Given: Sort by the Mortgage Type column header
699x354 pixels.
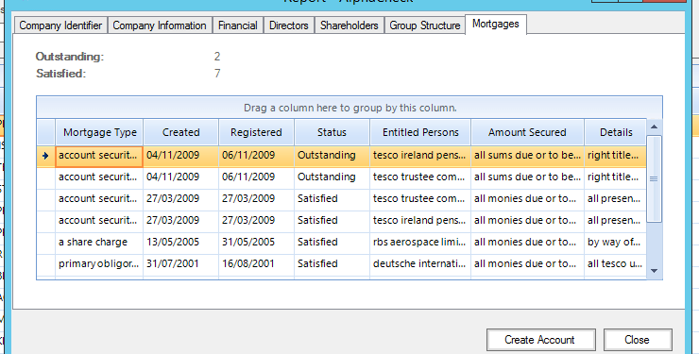Looking at the screenshot, I should [99, 132].
